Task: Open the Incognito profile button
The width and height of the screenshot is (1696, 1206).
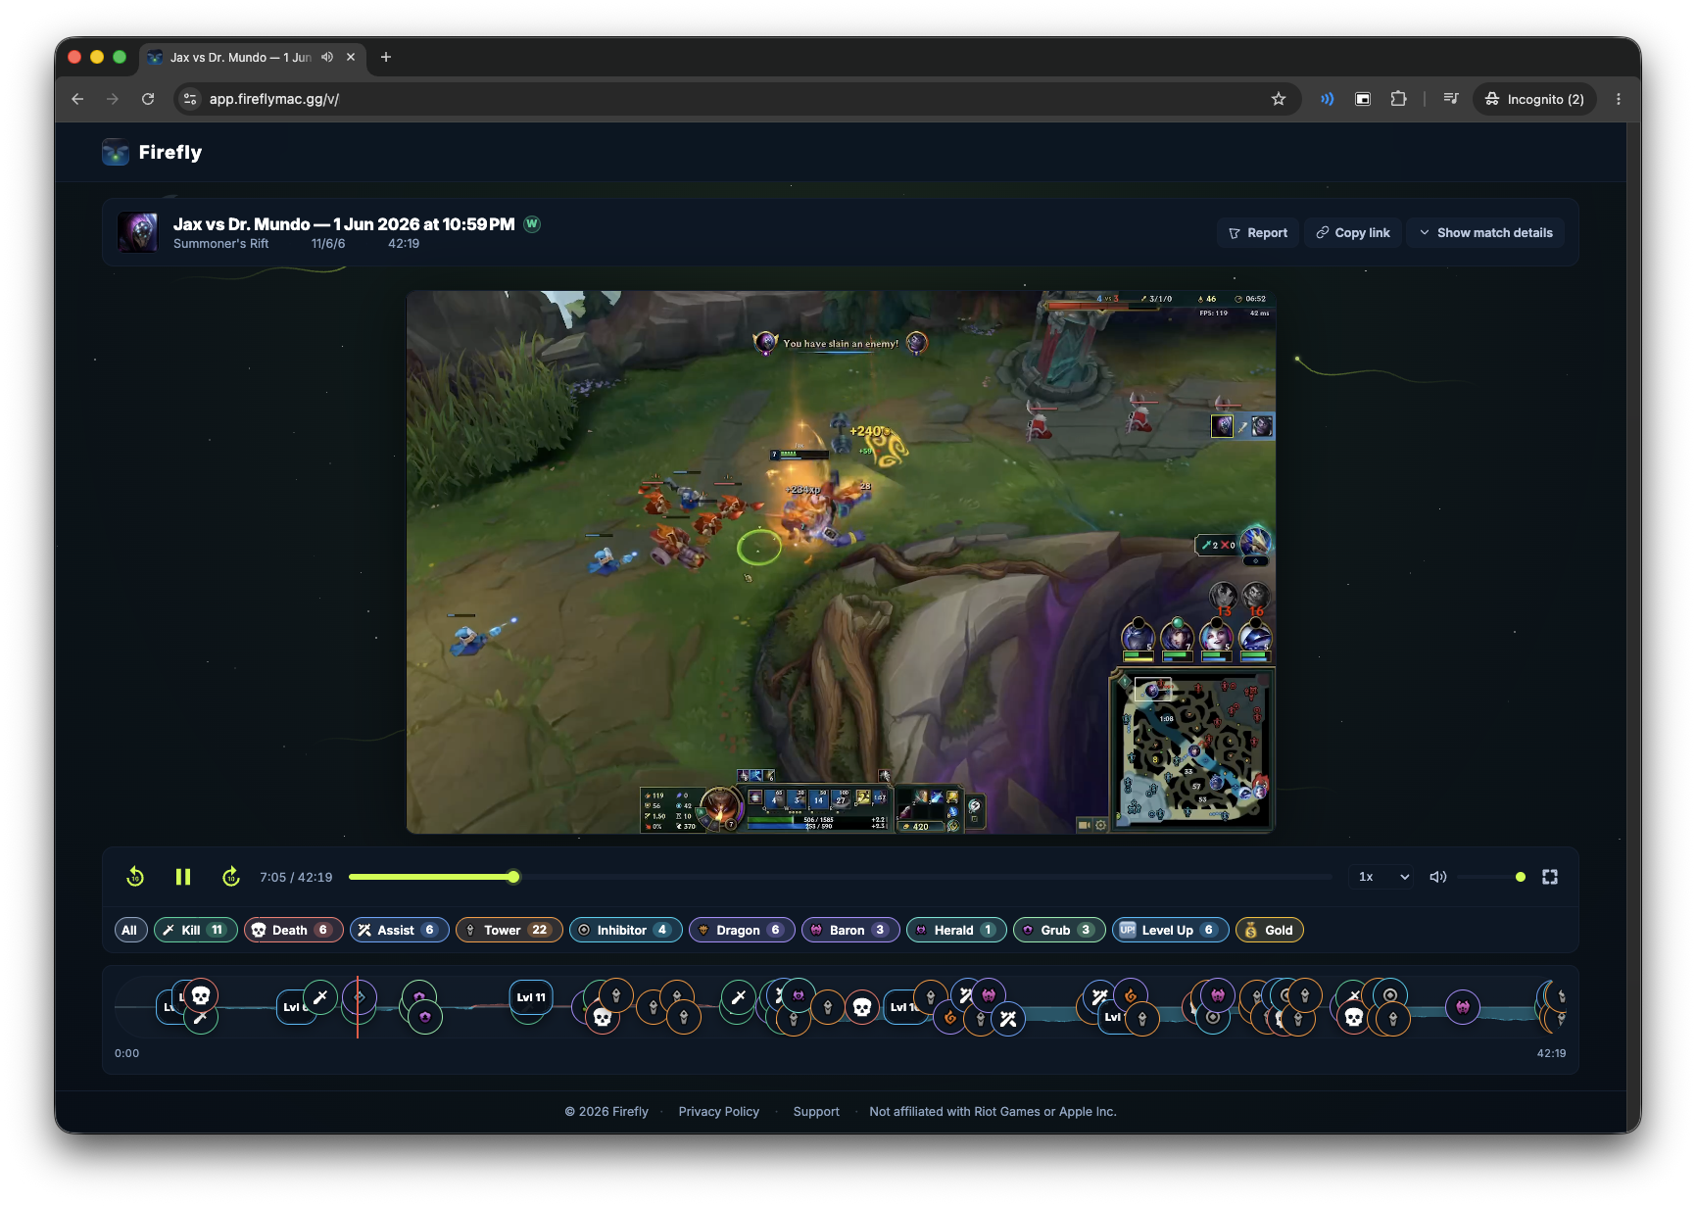Action: (1534, 99)
